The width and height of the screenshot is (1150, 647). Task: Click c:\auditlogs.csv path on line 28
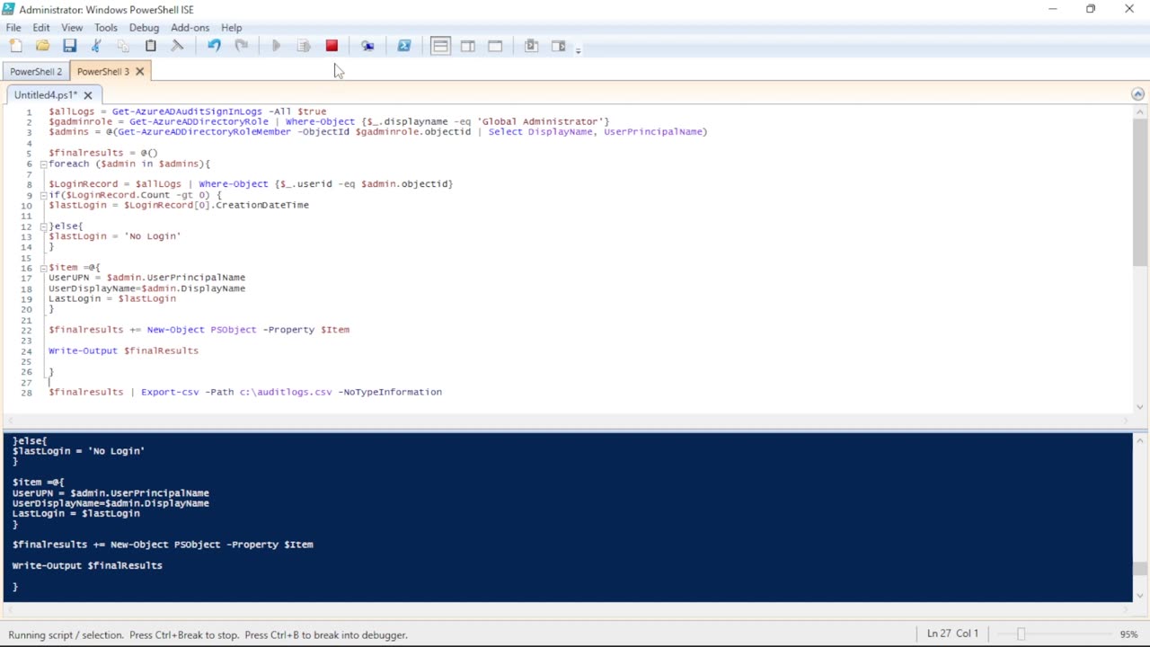point(286,392)
